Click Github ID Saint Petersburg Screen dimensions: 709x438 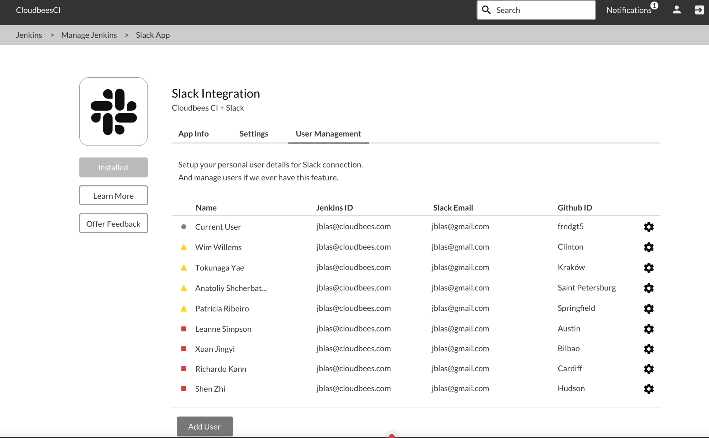coord(587,288)
